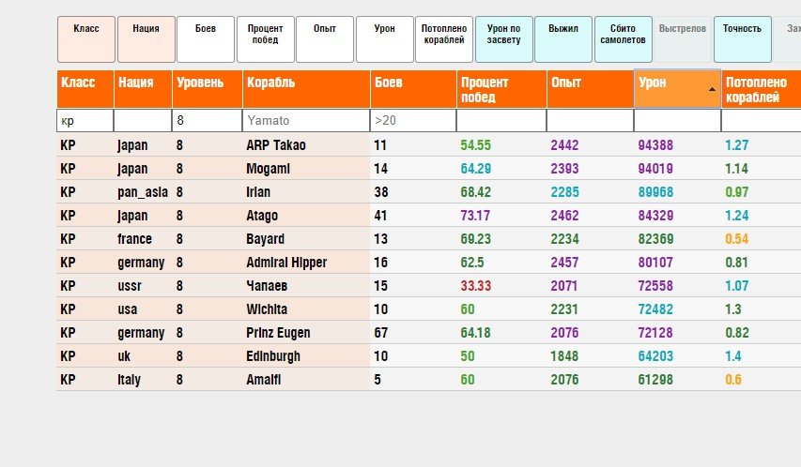Focus the Боев filter field showing >20
801x467 pixels.
pos(413,121)
